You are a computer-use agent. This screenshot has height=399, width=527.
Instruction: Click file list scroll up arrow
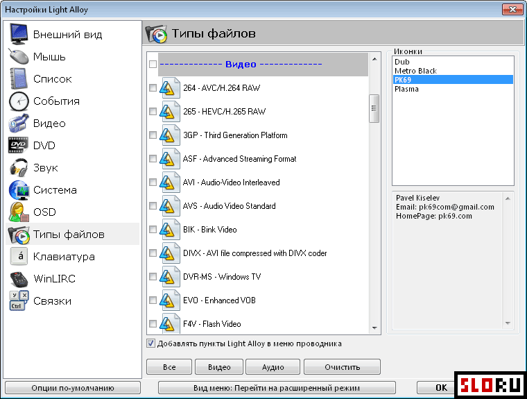374,59
